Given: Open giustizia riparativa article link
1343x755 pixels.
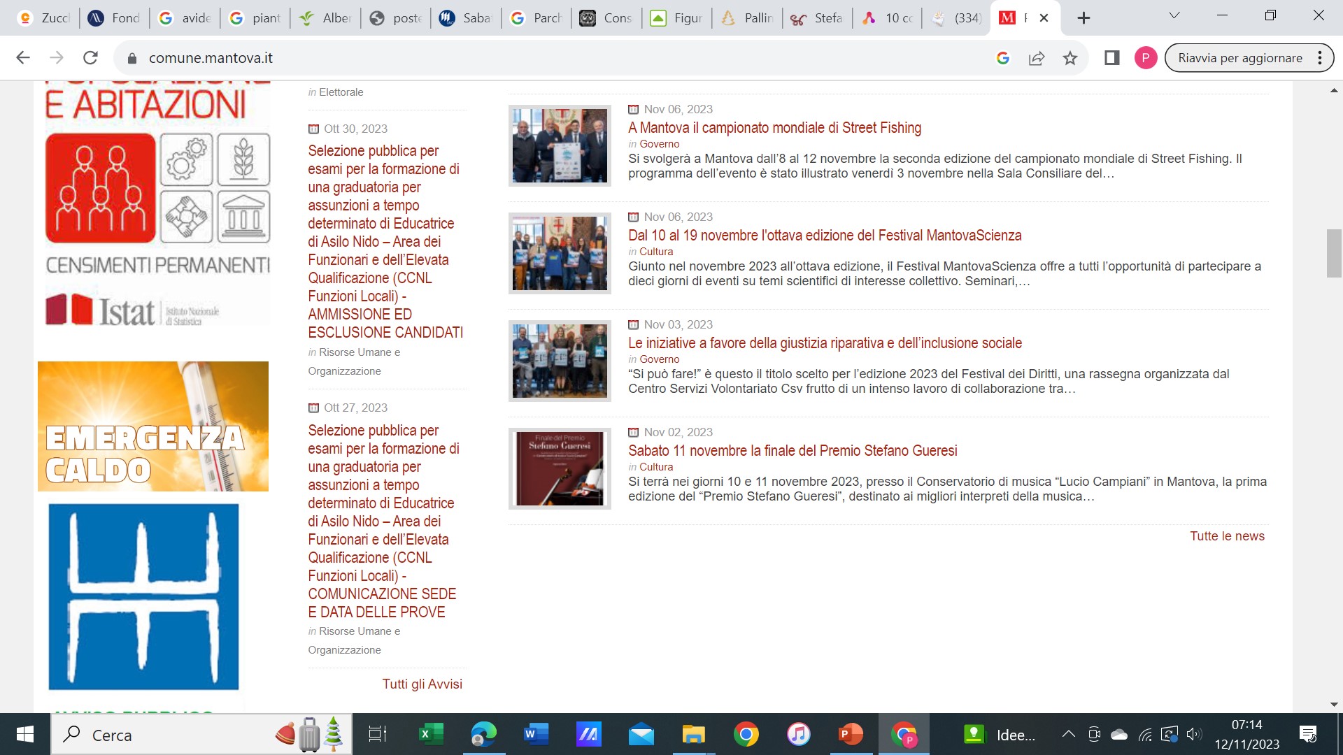Looking at the screenshot, I should (x=825, y=343).
